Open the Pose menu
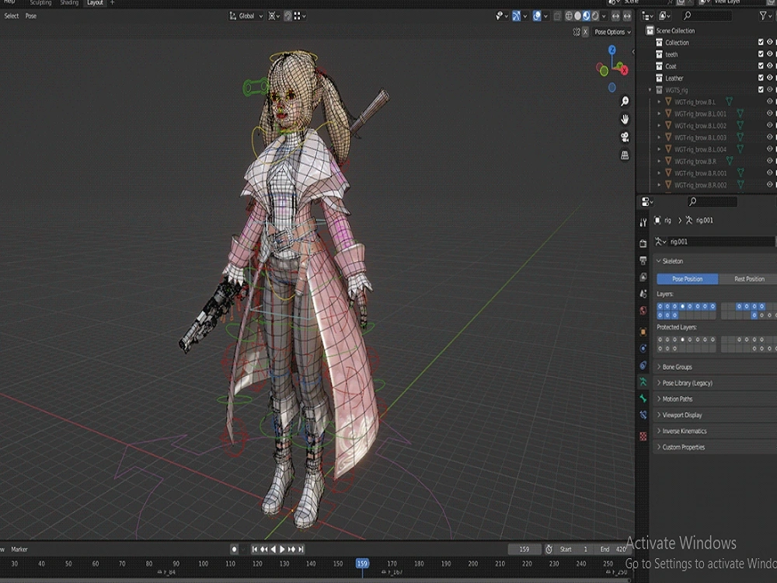The height and width of the screenshot is (583, 777). click(x=30, y=16)
